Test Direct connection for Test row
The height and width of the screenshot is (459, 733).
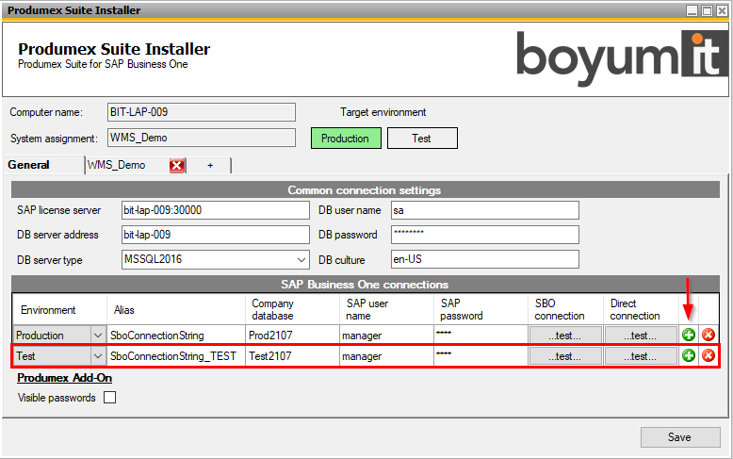pos(641,356)
